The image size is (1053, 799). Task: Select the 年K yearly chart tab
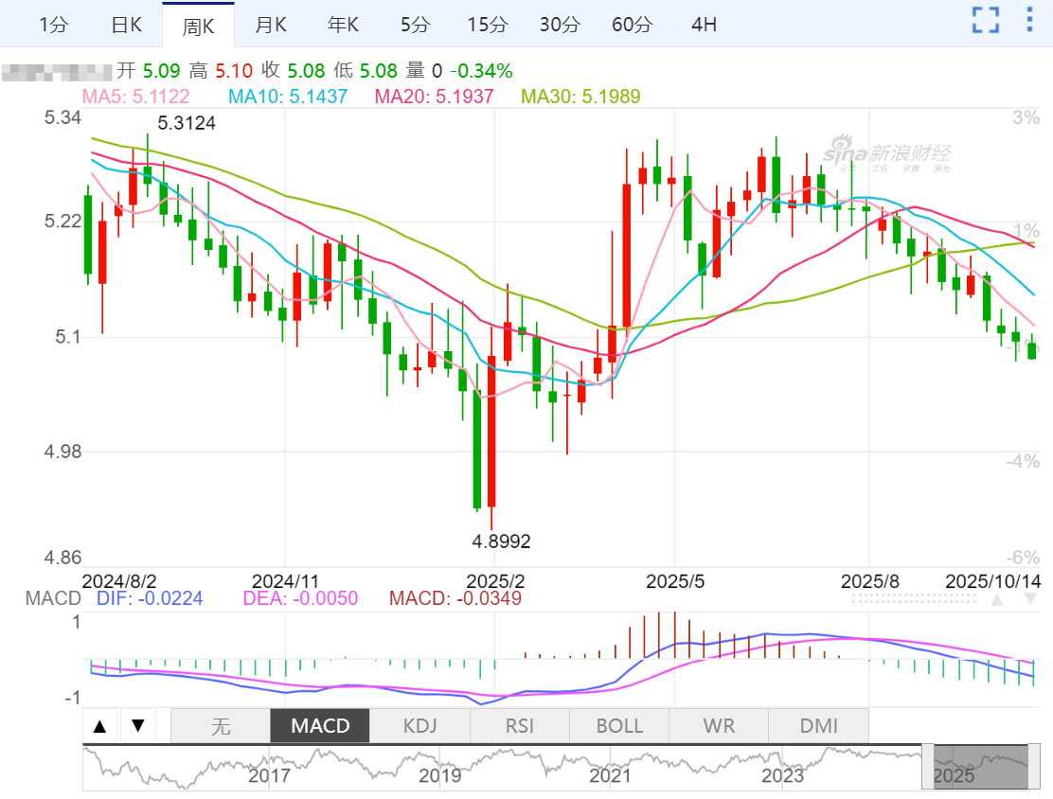tap(343, 25)
